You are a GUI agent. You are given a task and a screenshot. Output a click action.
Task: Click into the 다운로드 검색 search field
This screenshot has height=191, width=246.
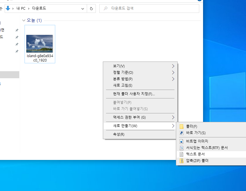[x=149, y=8]
